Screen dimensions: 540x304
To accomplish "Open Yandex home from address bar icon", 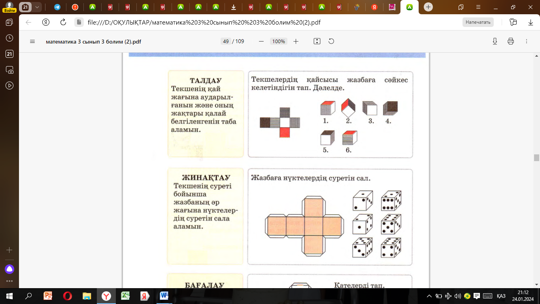I will click(46, 22).
